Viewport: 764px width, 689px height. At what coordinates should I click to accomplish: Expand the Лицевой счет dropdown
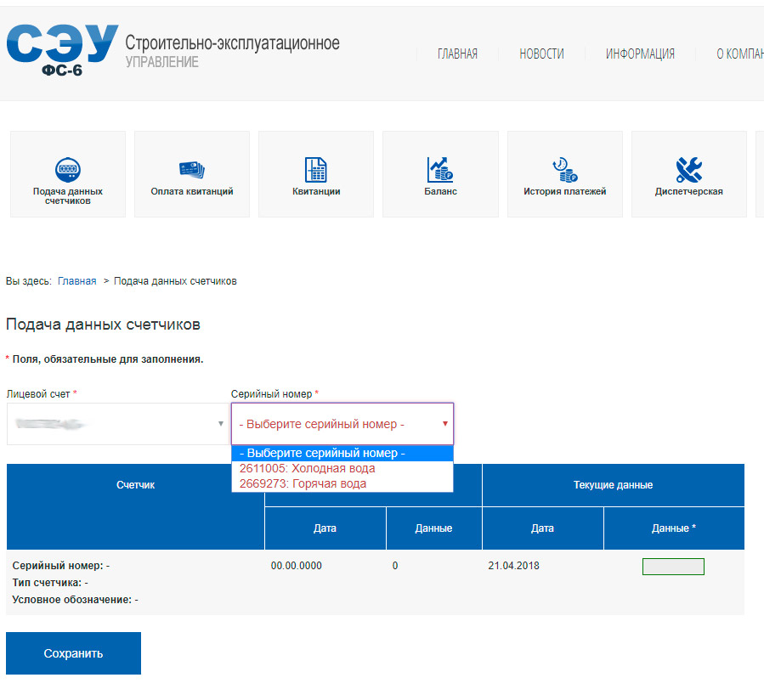coord(116,423)
